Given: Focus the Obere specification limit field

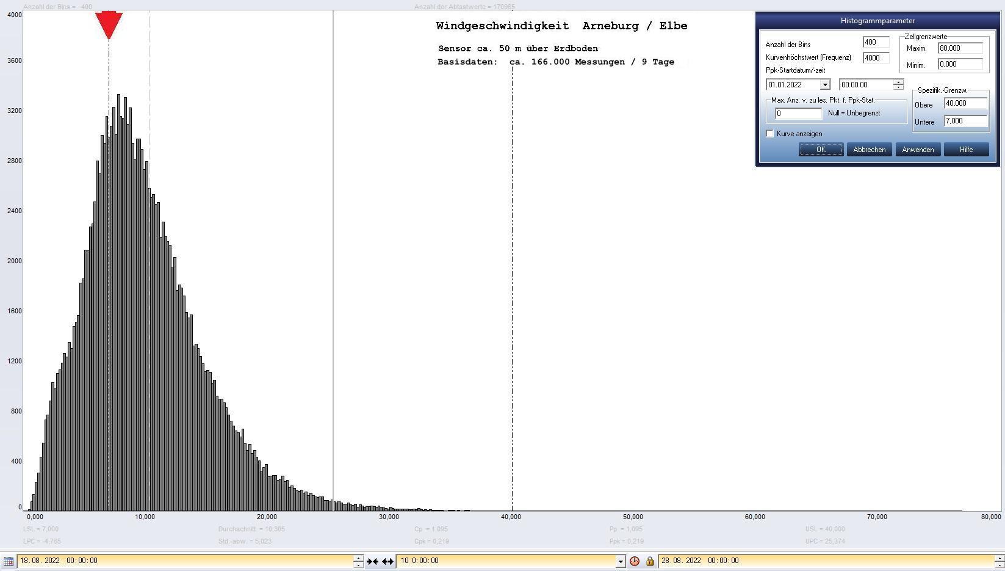Looking at the screenshot, I should [x=965, y=103].
